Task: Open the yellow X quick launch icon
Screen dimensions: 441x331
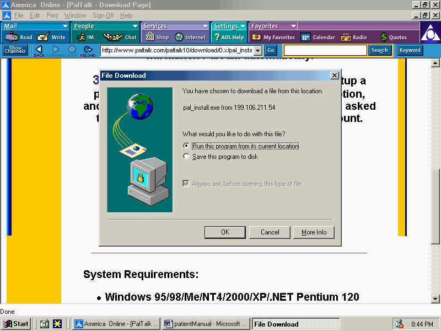Action: (57, 324)
